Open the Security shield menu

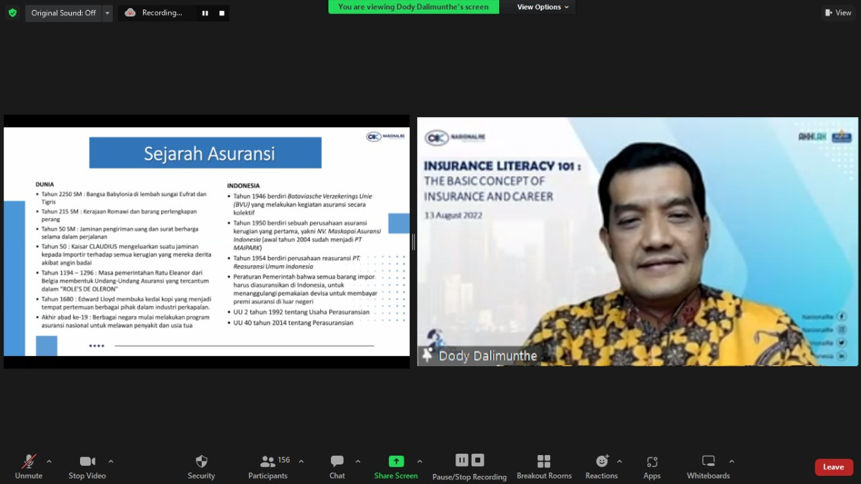[201, 466]
